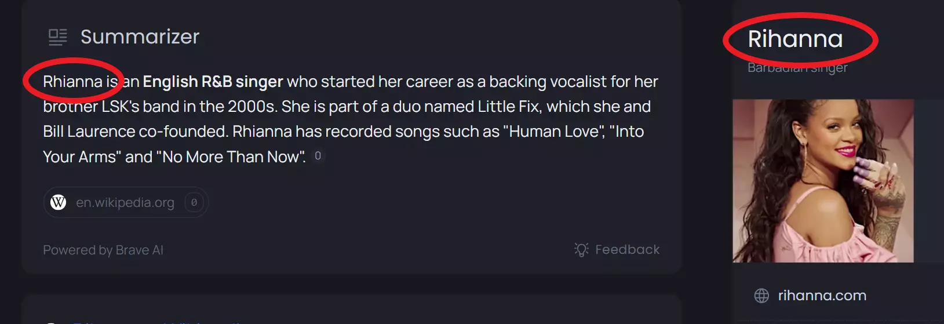This screenshot has width=944, height=324.
Task: Open Rihanna's photo thumbnail
Action: click(823, 181)
